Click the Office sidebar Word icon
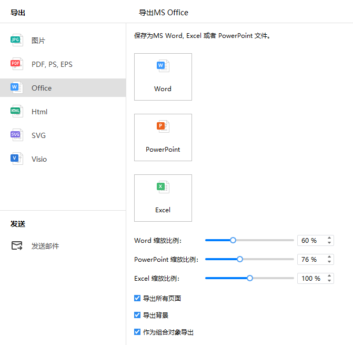The image size is (353, 345). pos(17,87)
